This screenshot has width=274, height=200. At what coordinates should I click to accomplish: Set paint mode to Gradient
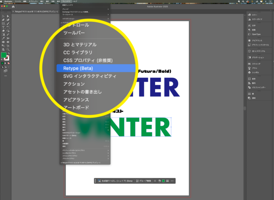[x=5, y=63]
